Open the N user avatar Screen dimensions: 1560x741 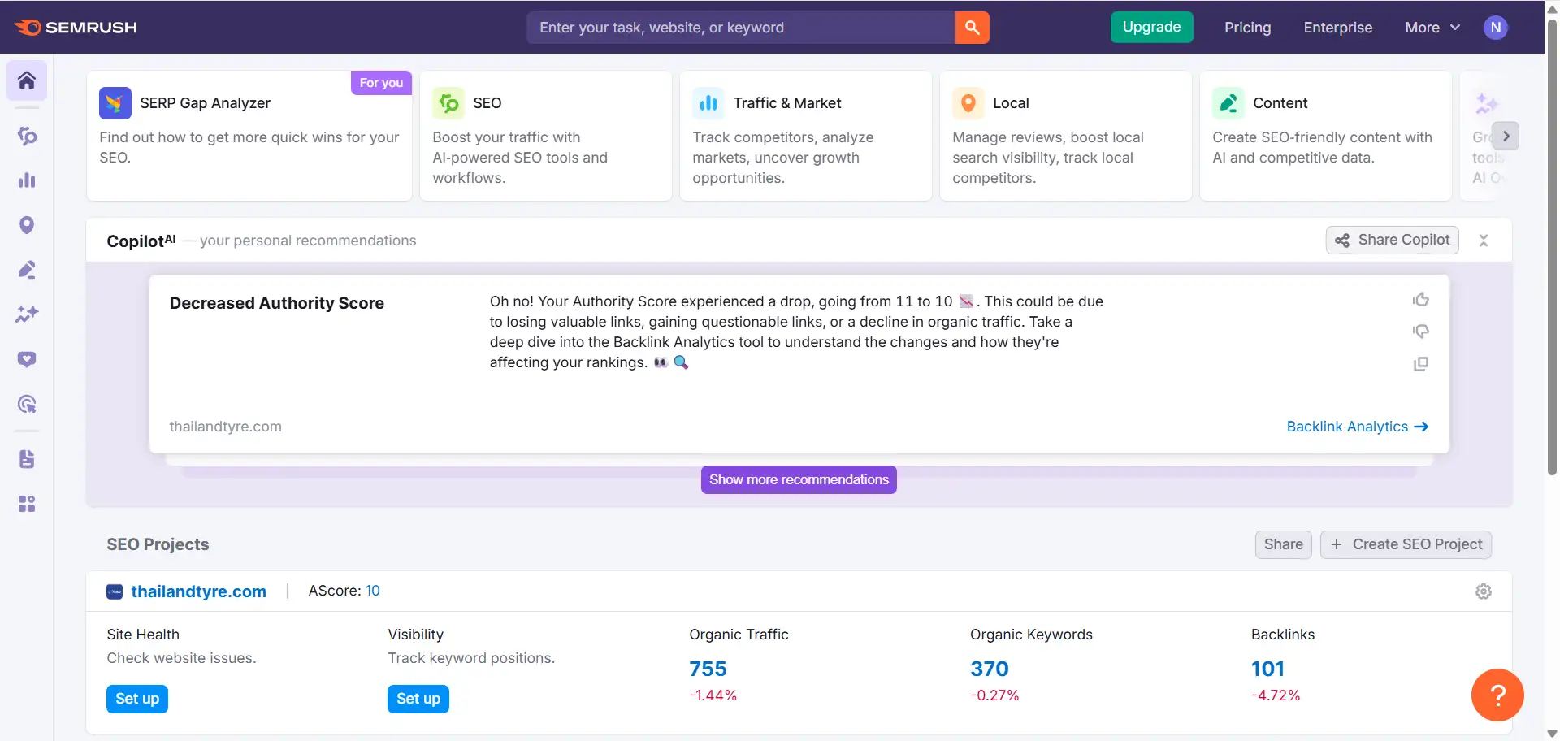1495,28
